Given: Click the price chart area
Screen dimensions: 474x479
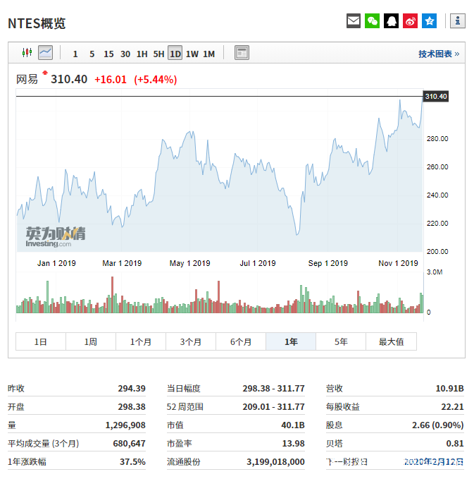Looking at the screenshot, I should click(220, 171).
